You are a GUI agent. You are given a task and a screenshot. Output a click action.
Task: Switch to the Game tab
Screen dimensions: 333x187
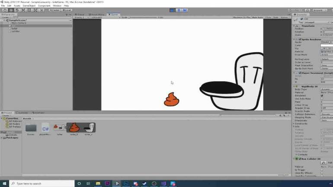[114, 15]
